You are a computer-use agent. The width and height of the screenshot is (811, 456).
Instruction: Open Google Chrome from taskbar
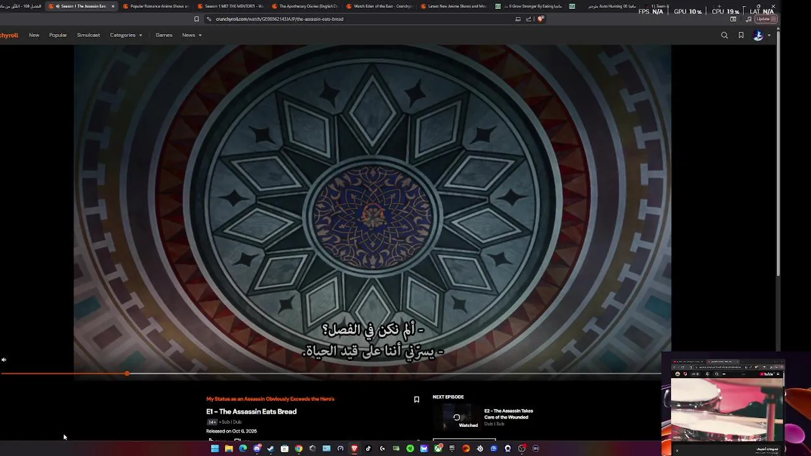coord(298,448)
